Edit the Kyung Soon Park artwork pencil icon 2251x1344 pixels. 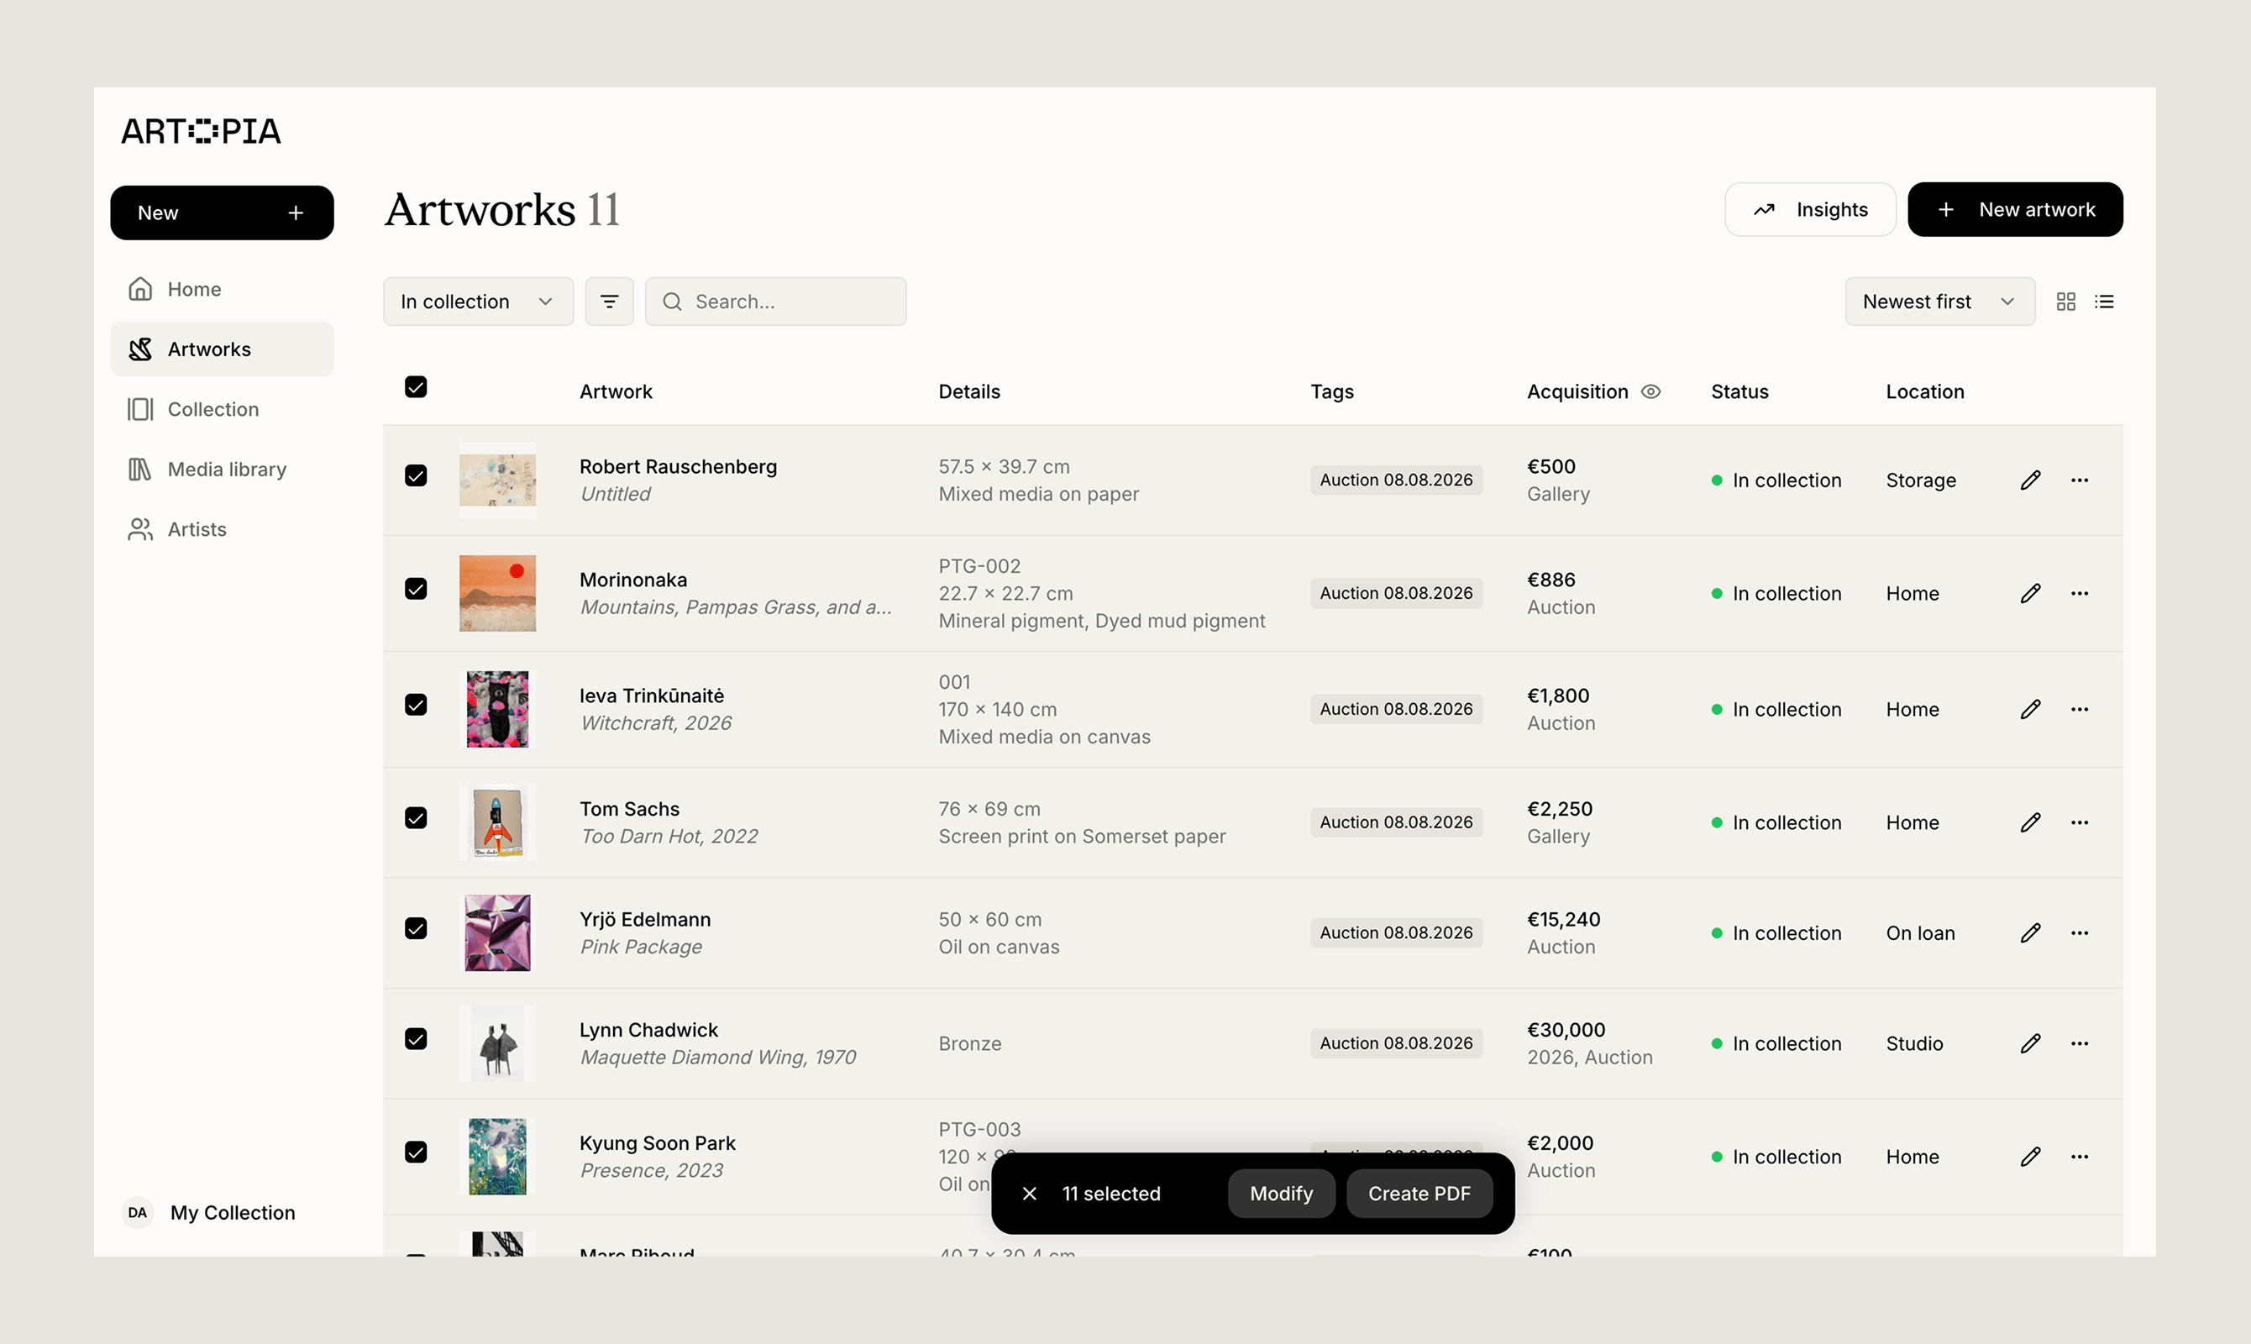(x=2030, y=1157)
